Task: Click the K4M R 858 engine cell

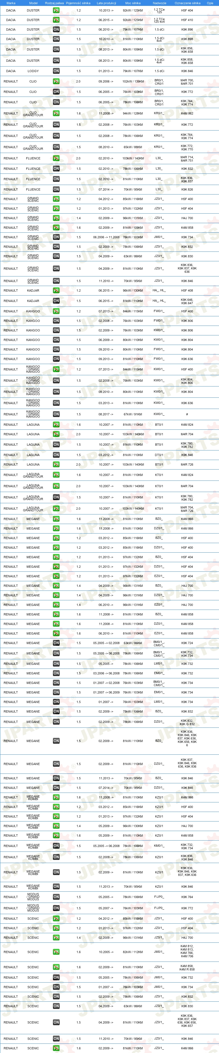Action: pyautogui.click(x=187, y=968)
